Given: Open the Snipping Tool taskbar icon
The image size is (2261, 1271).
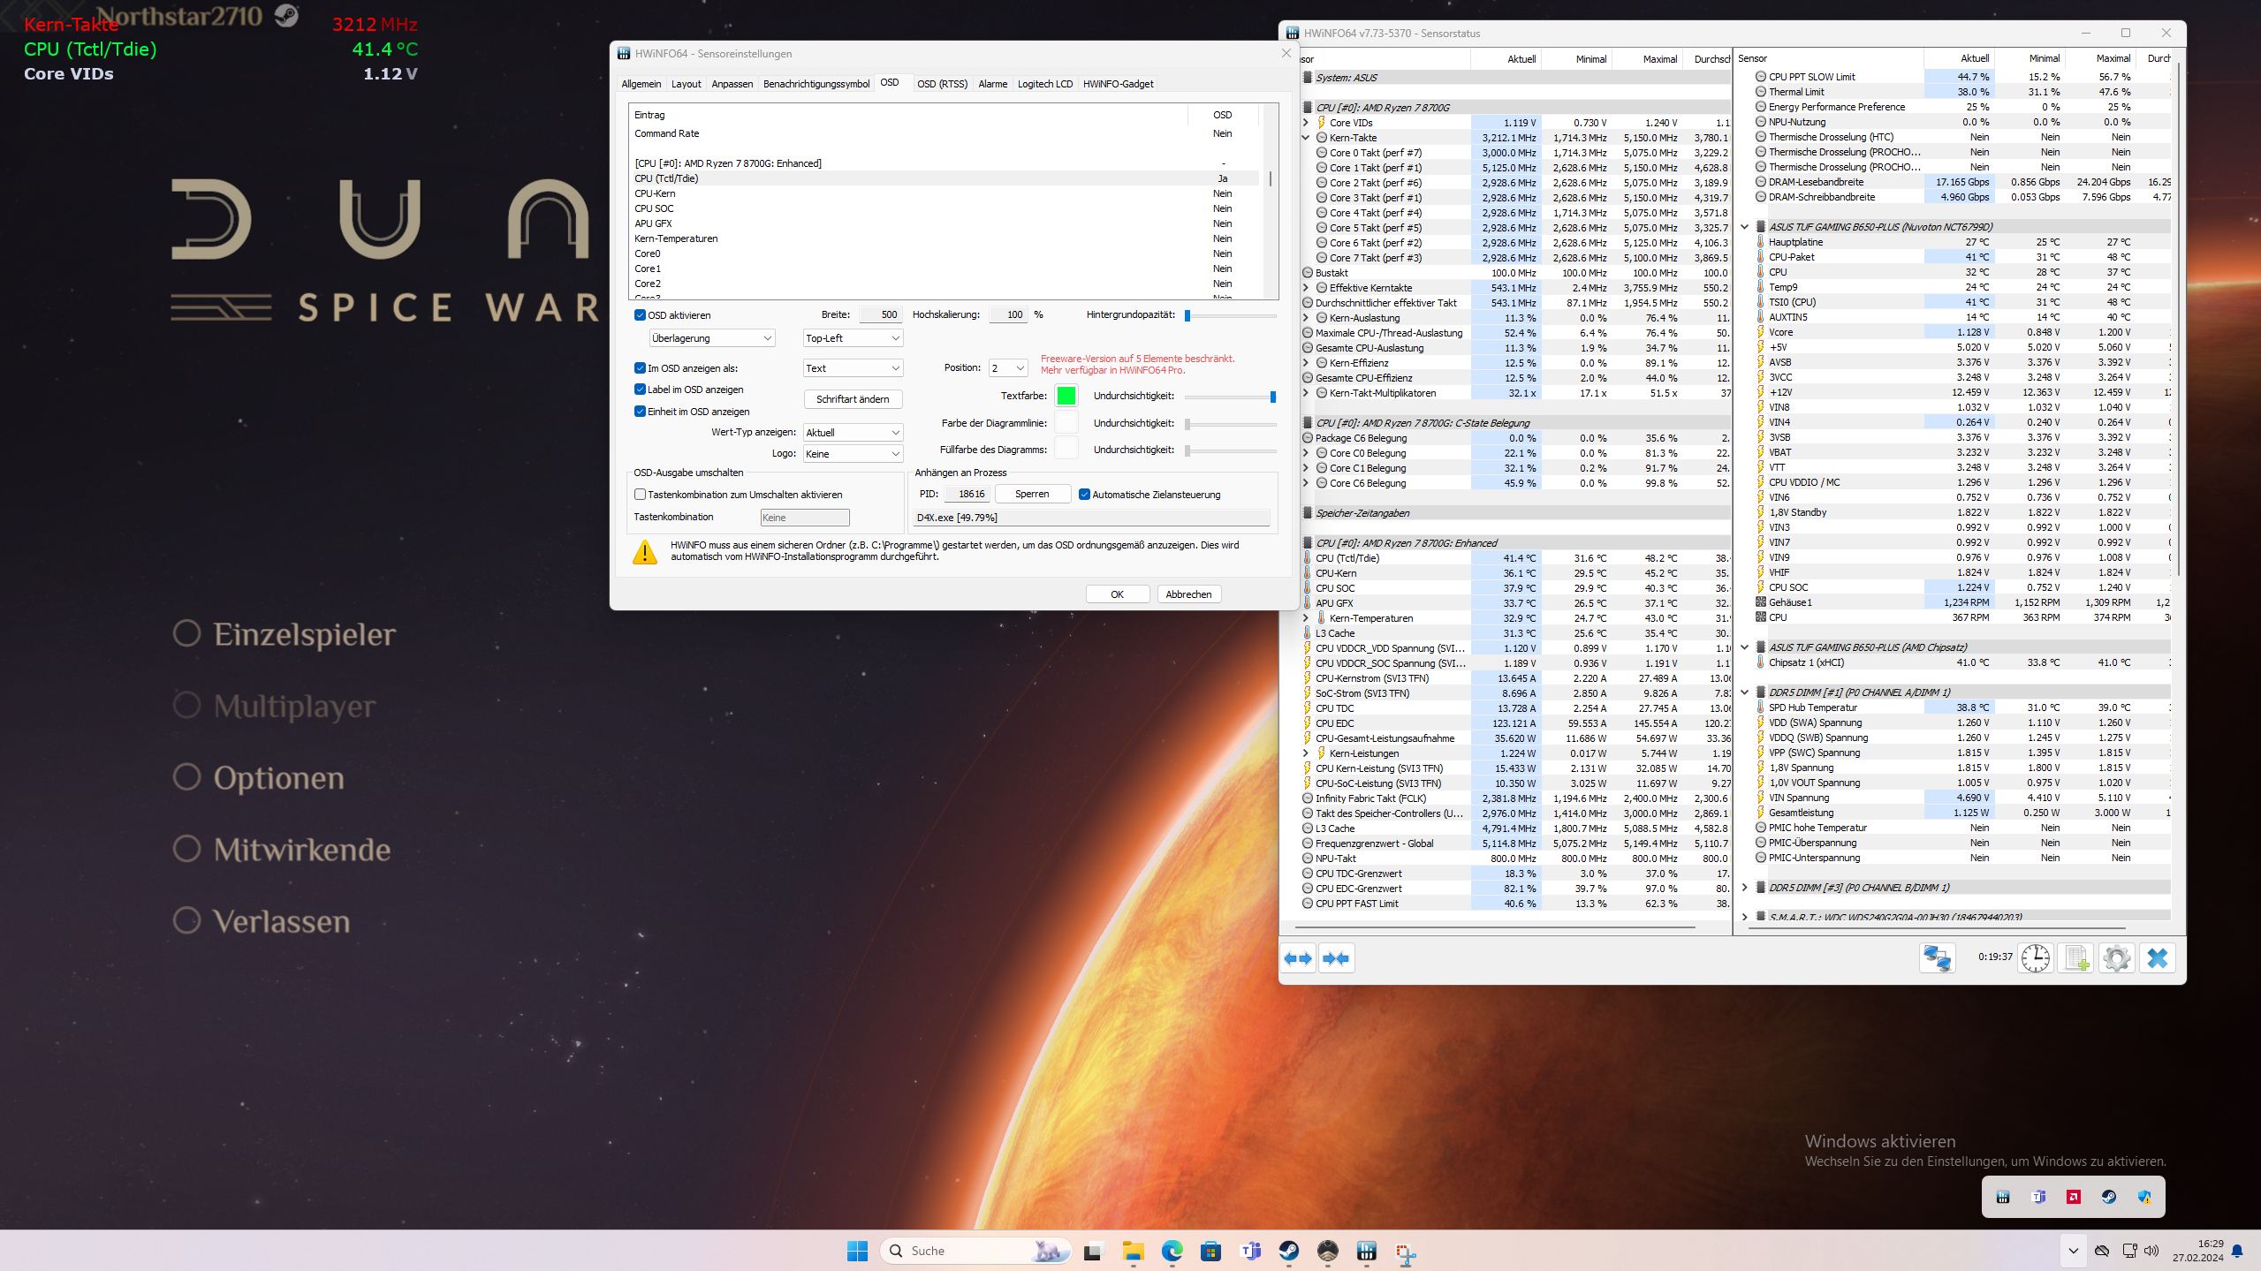Looking at the screenshot, I should coord(1406,1251).
